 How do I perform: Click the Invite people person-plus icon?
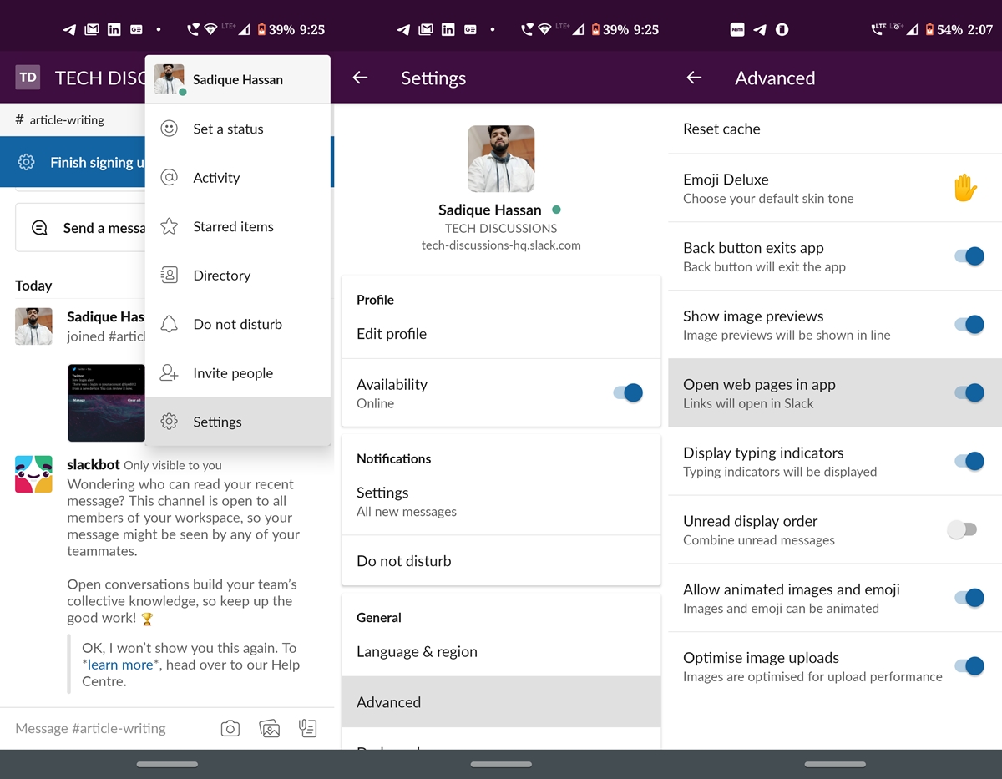(169, 372)
